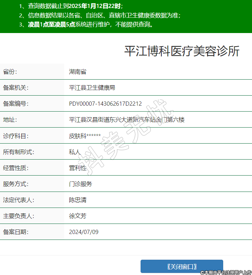Click the 服务方式 value 门诊服务
This screenshot has width=252, height=275.
tap(81, 184)
